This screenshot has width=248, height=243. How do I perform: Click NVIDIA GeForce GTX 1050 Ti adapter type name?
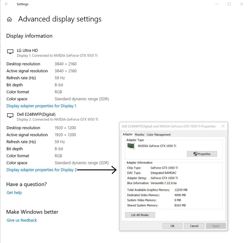(x=157, y=146)
